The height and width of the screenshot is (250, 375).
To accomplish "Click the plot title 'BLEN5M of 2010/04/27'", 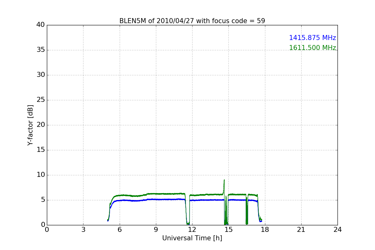I will click(157, 21).
